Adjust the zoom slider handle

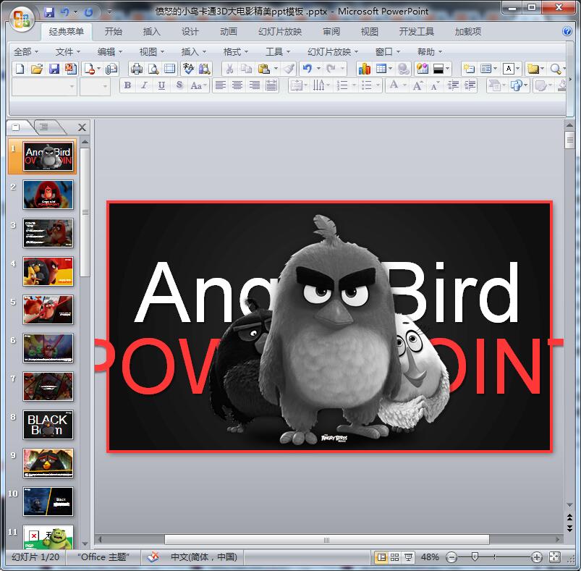475,557
